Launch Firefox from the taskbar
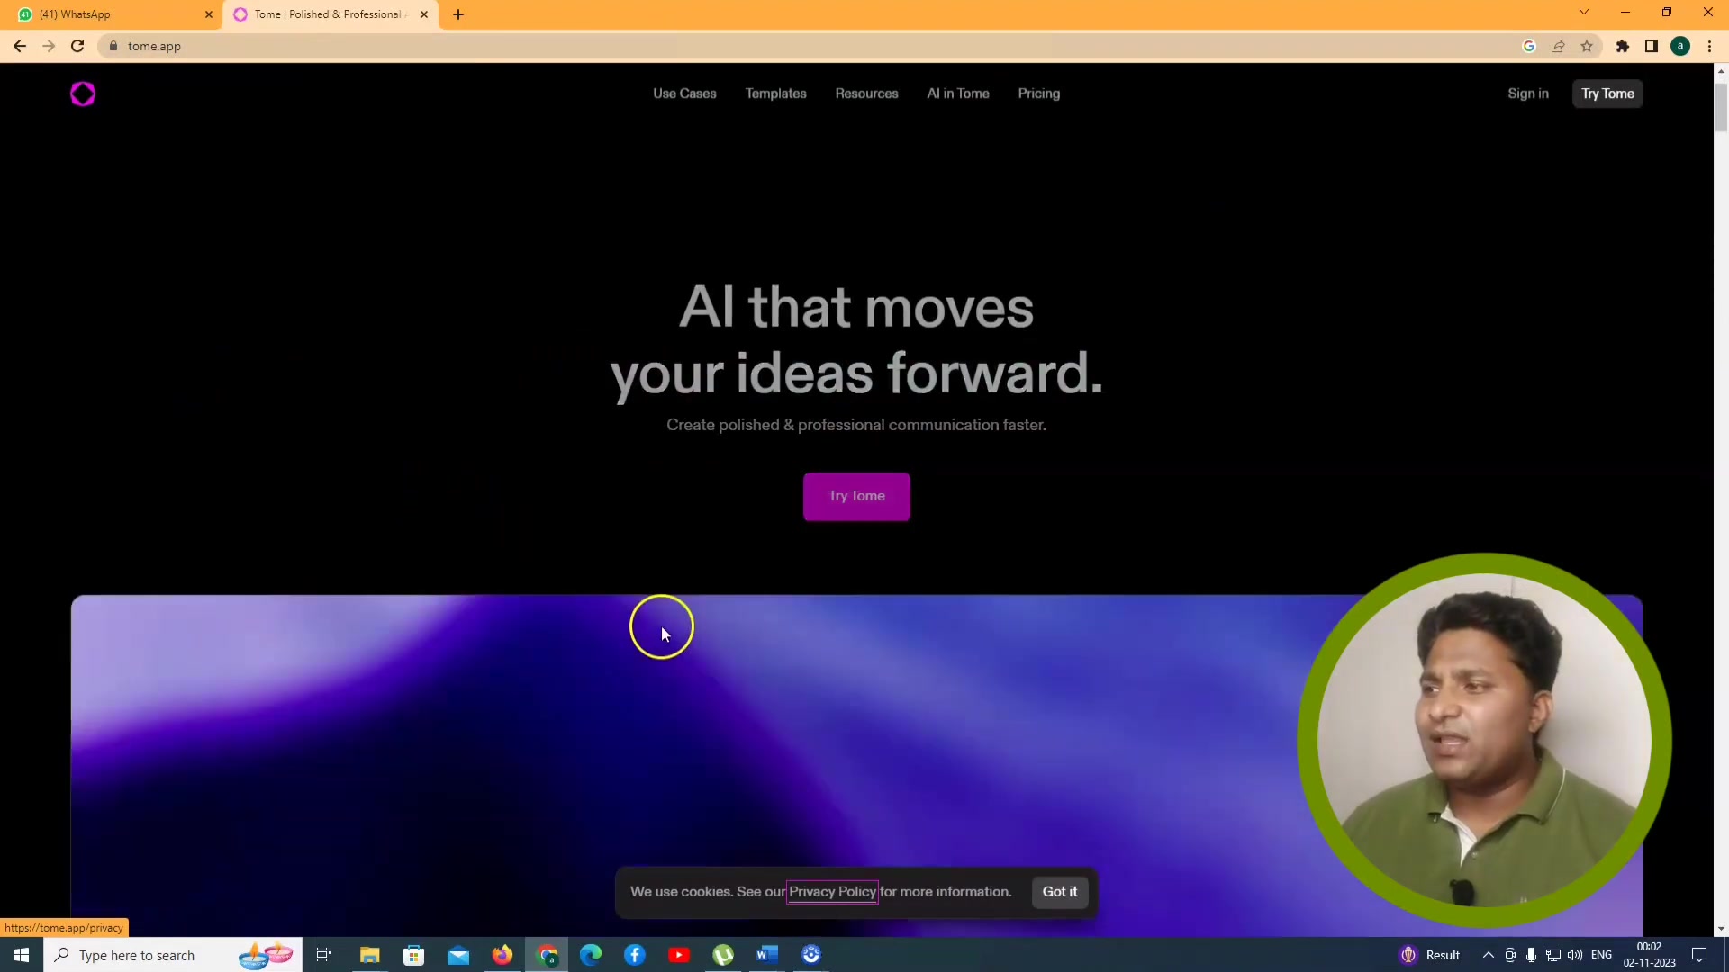 pos(502,955)
